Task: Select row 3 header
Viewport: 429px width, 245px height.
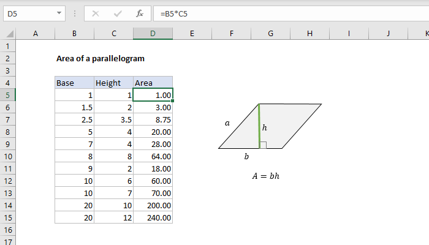Action: [x=7, y=71]
